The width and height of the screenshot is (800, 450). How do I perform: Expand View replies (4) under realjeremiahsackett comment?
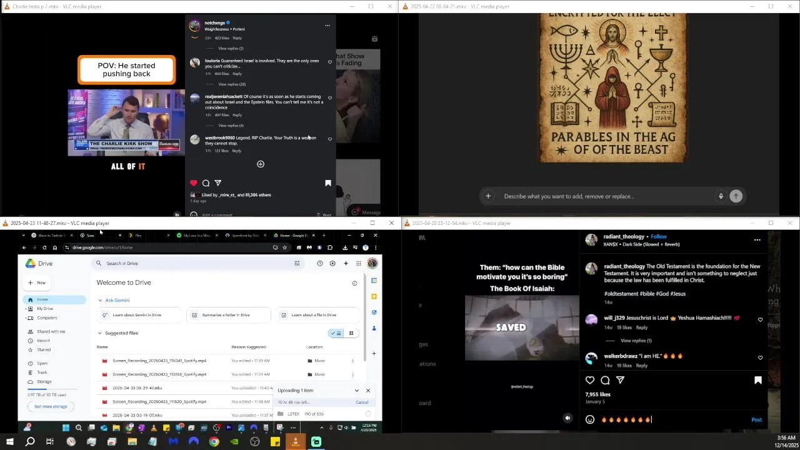pos(231,126)
